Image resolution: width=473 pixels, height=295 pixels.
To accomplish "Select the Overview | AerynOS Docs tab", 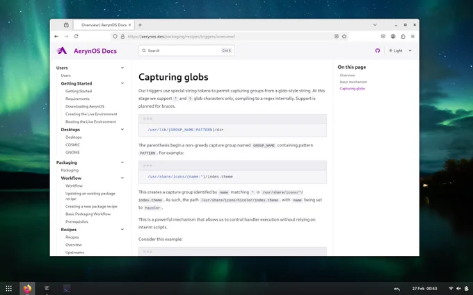I will click(x=104, y=25).
